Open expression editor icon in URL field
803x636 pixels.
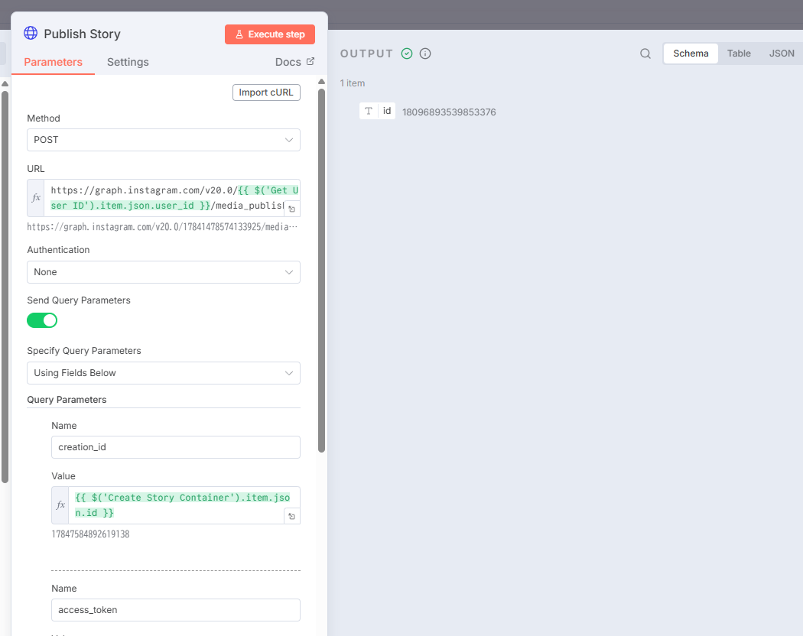click(x=292, y=209)
